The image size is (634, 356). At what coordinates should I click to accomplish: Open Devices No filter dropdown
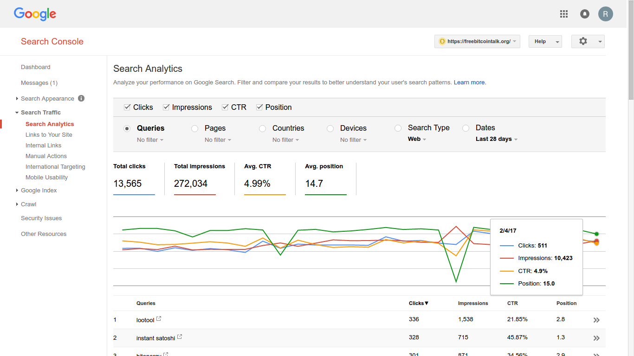[353, 140]
